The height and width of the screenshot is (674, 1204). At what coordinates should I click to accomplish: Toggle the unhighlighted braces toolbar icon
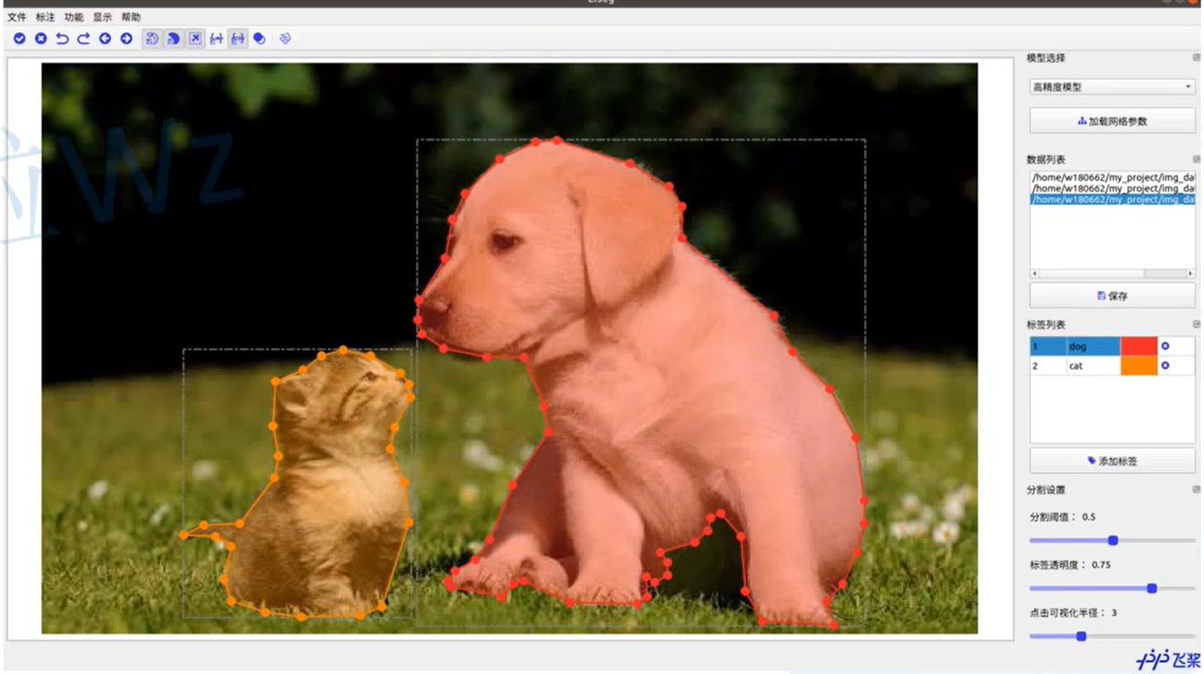point(216,39)
